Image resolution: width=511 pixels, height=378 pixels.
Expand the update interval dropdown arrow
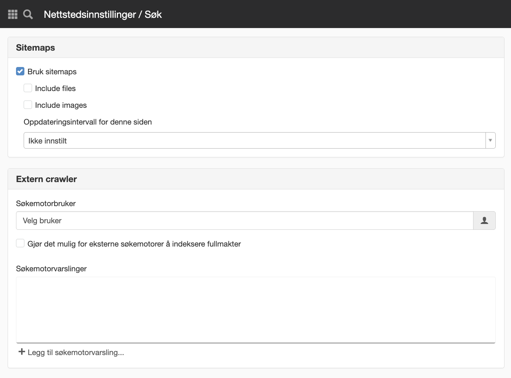[490, 141]
